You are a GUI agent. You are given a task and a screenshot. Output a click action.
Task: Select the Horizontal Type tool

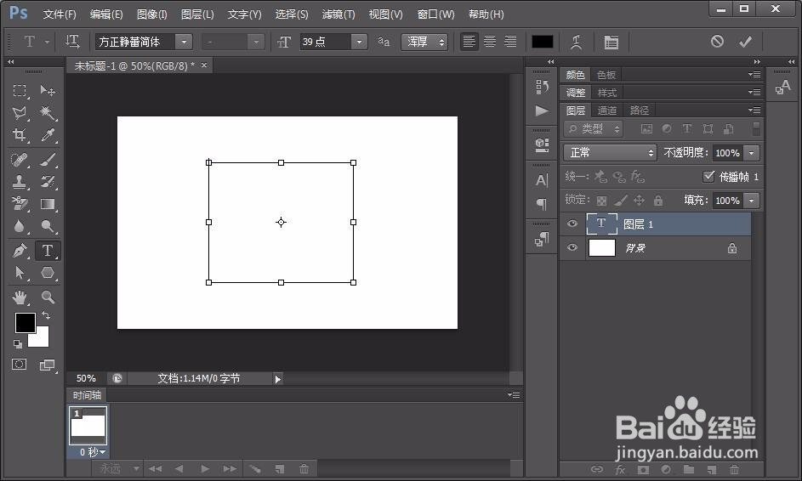48,251
